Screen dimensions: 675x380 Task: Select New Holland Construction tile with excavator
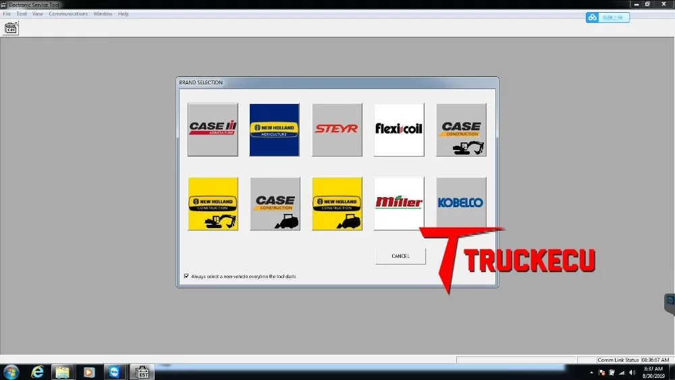click(x=213, y=204)
